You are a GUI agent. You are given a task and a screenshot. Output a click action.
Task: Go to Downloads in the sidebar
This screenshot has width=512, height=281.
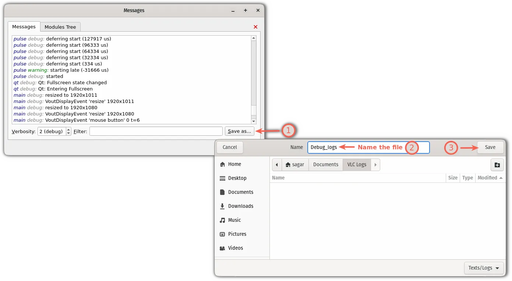click(x=240, y=206)
